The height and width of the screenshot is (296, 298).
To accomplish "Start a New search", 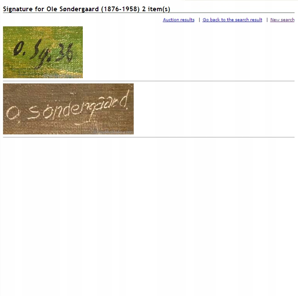I will click(282, 20).
